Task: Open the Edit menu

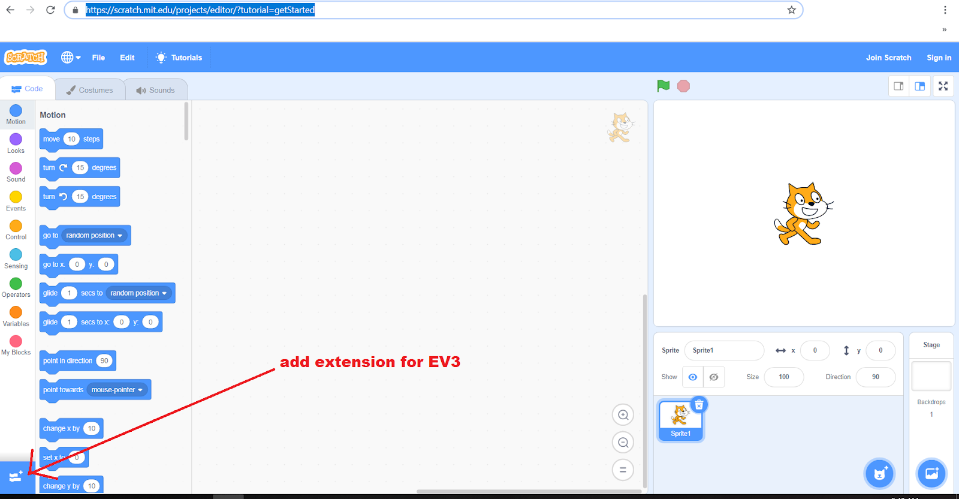Action: 127,58
